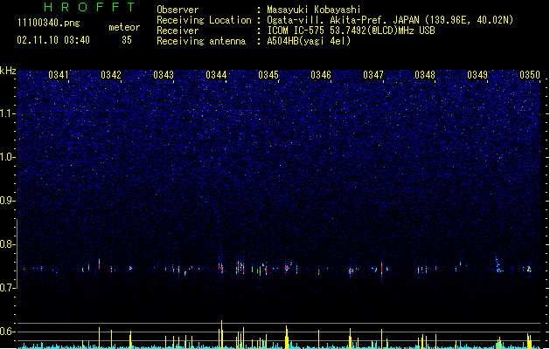Click the 0349 time marker

(x=477, y=75)
